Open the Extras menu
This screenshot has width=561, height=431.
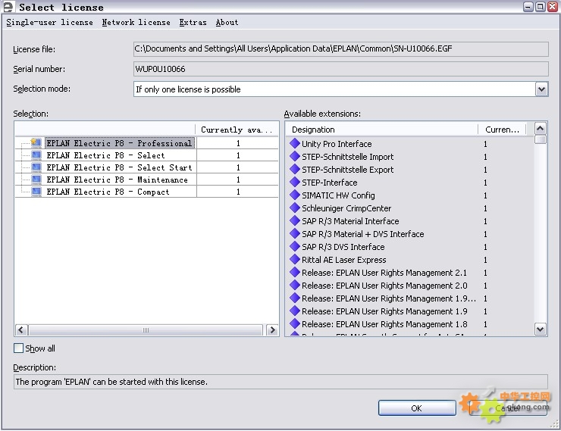(x=193, y=22)
